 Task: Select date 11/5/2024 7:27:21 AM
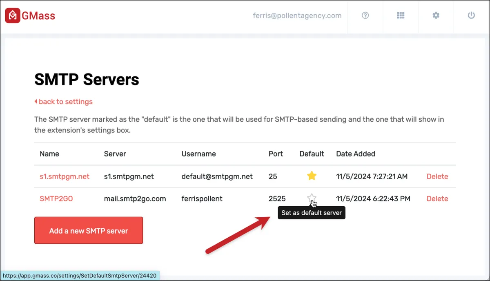372,176
